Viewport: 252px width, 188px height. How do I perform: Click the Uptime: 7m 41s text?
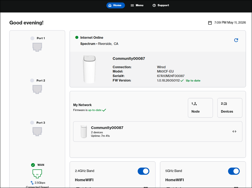[x=100, y=136]
